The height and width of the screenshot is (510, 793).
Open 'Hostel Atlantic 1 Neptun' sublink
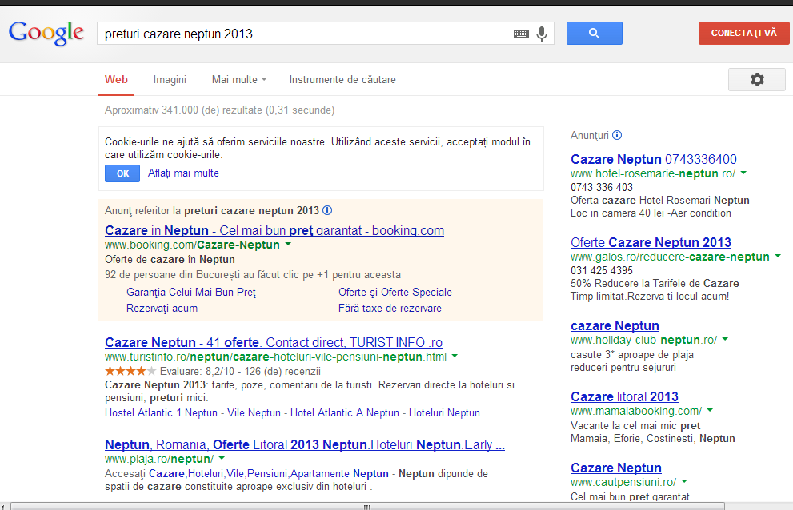click(161, 413)
